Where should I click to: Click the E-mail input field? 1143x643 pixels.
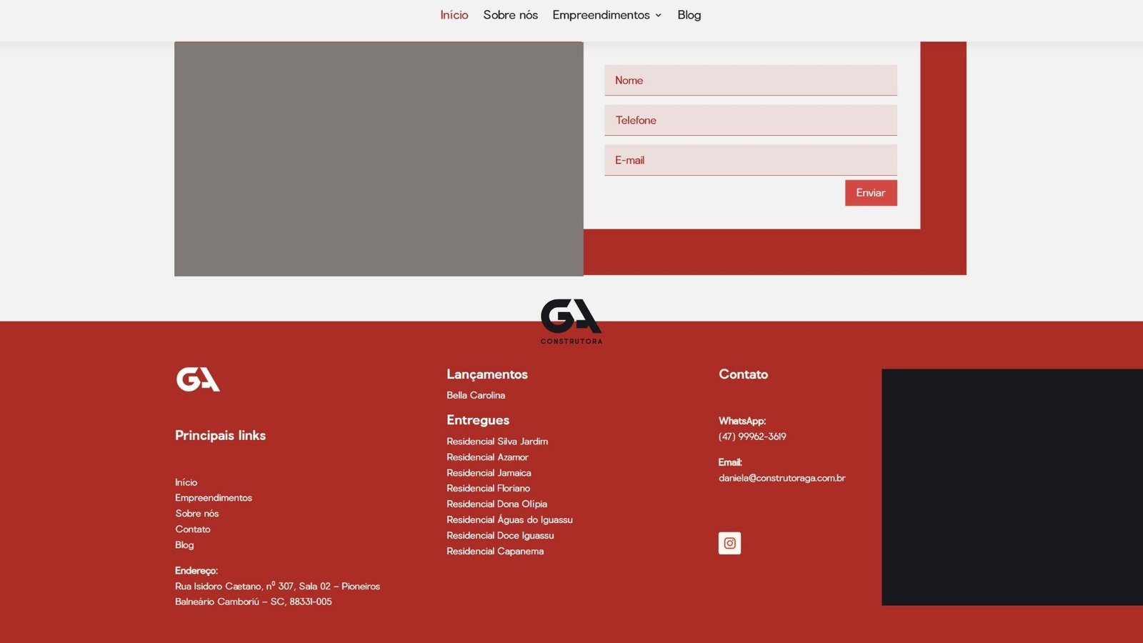(751, 160)
